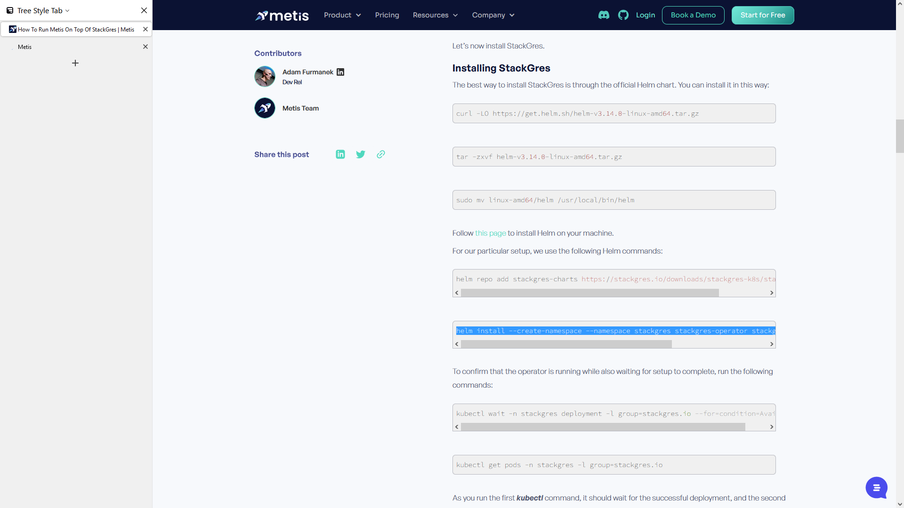Click the helm repo add command text
The height and width of the screenshot is (508, 904).
[x=616, y=279]
